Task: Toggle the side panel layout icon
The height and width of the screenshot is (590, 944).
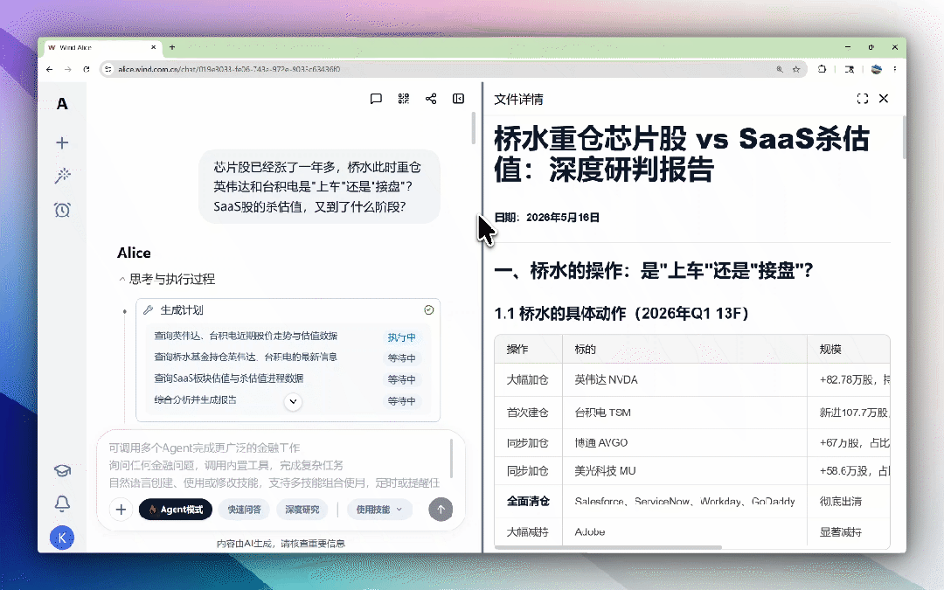Action: point(459,99)
